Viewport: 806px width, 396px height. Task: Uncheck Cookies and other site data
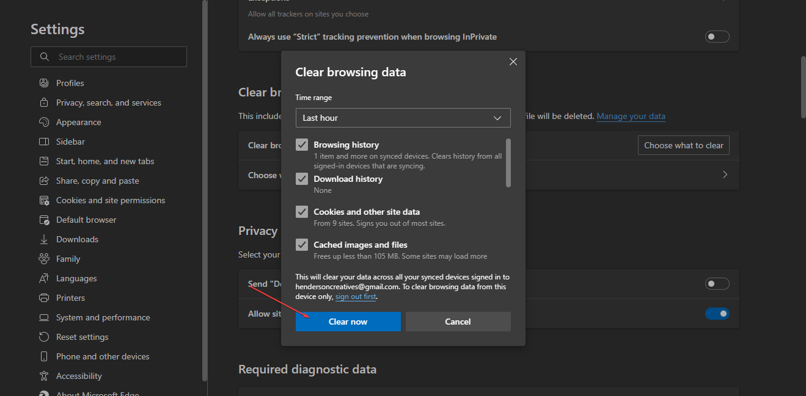coord(302,212)
